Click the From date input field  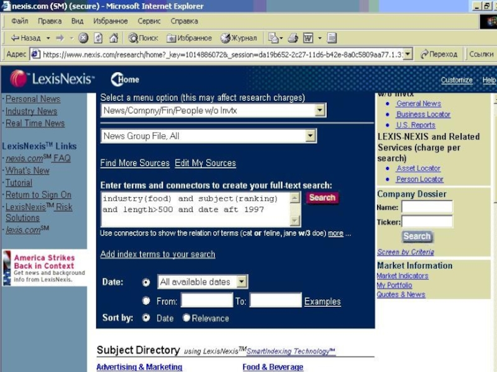207,300
